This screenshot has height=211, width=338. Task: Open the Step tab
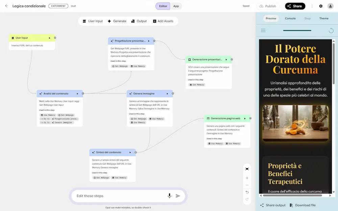(x=307, y=18)
